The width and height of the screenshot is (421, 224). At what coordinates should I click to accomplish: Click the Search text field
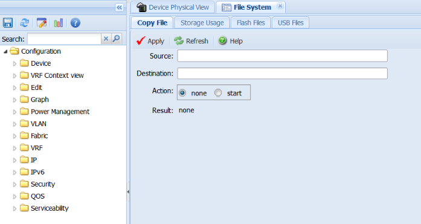point(64,39)
